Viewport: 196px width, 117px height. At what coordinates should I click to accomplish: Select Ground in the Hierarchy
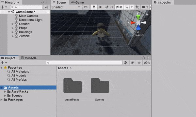point(24,24)
